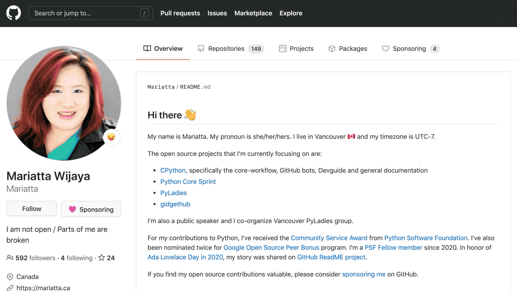View the Sponsoring tab
517x291 pixels.
pyautogui.click(x=410, y=48)
